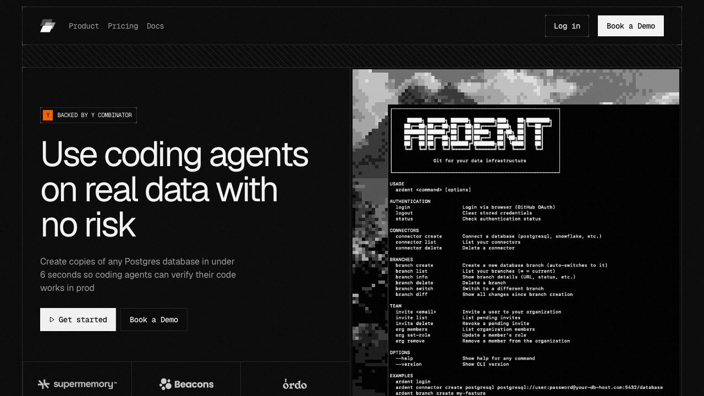
Task: Click 'Login via browser (GitHub OAuth)' description
Action: pyautogui.click(x=509, y=207)
